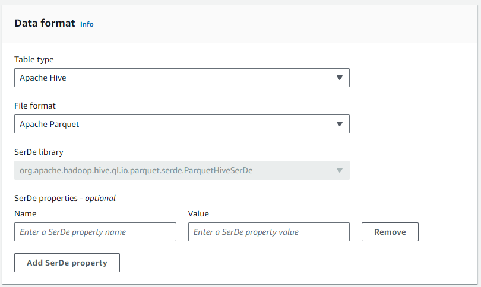Click empty space in the Data format header bar
The image size is (481, 287).
(285, 24)
